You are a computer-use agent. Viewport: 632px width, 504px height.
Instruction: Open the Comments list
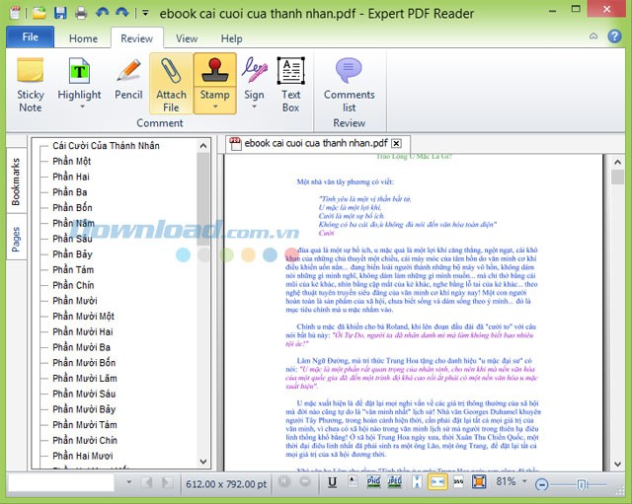pos(349,84)
